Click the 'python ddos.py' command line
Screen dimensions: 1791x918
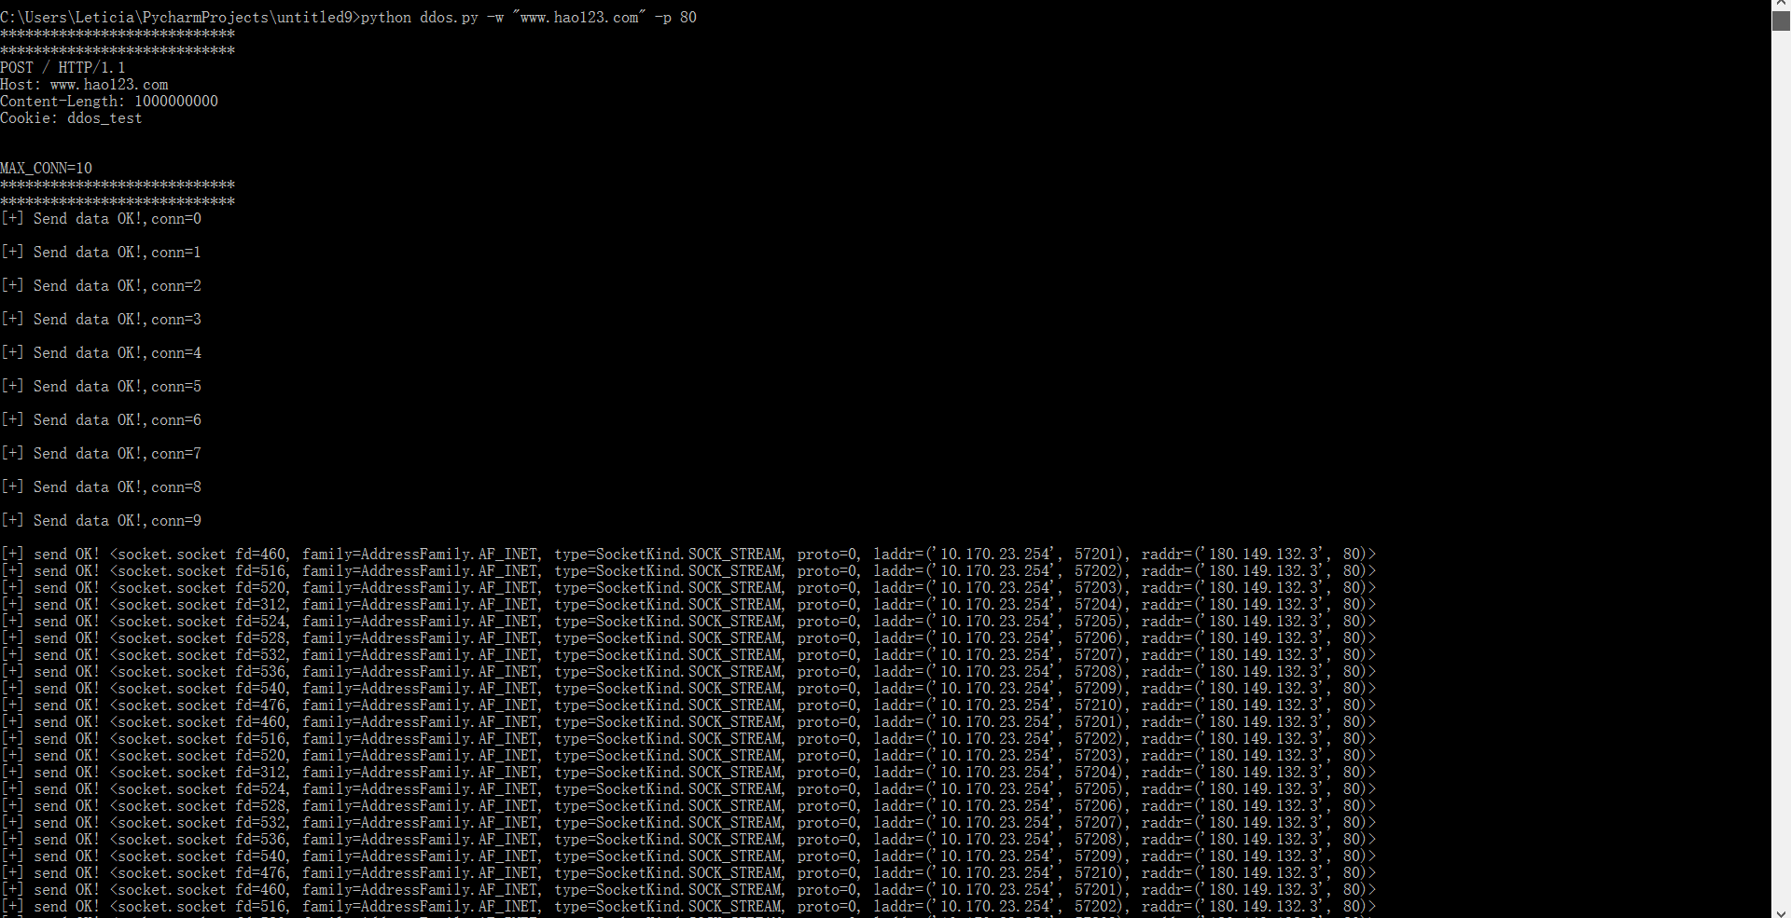click(348, 18)
